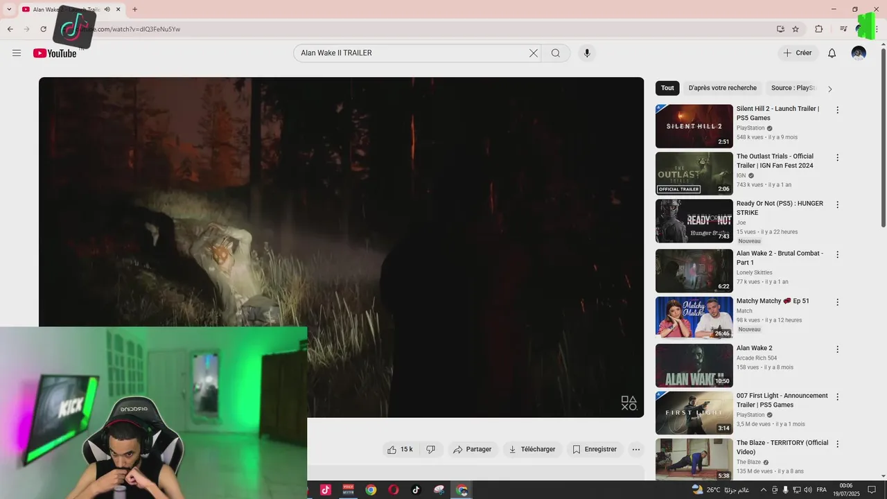Open a new browser tab with plus

coord(134,10)
